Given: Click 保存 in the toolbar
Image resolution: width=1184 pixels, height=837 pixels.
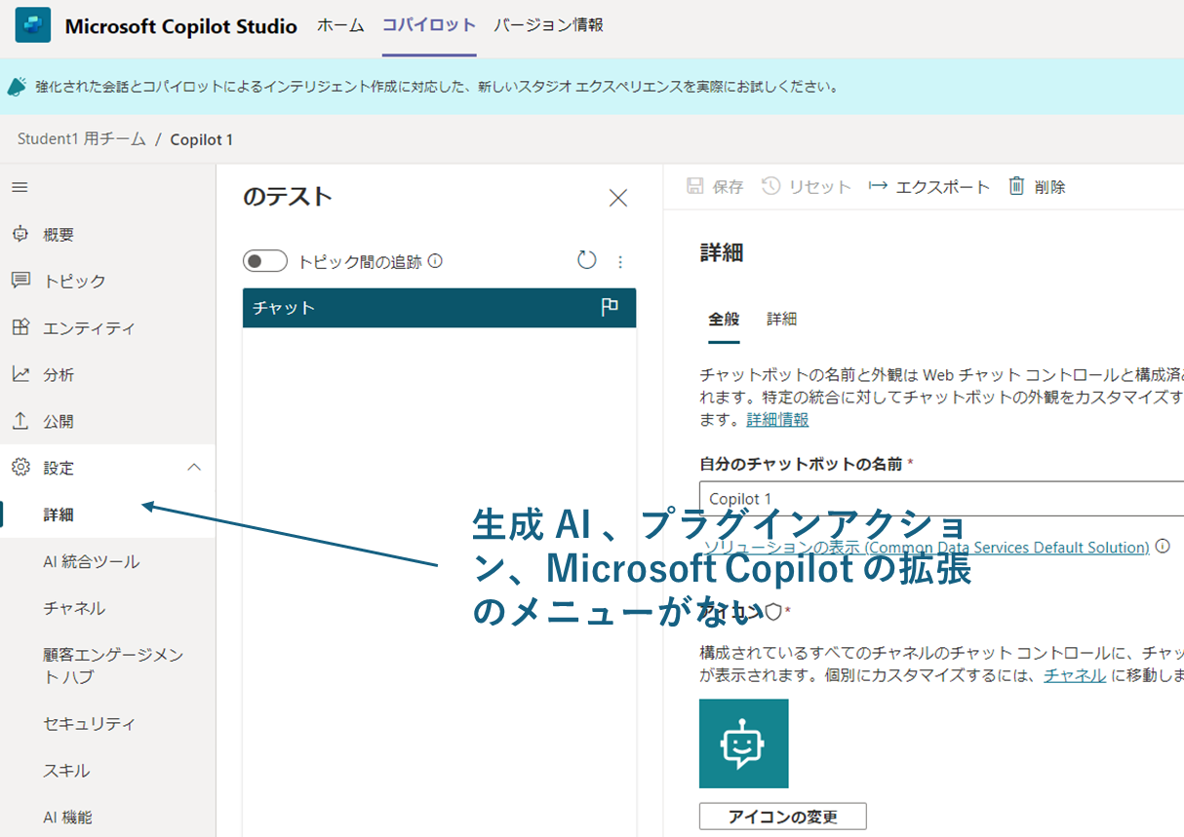Looking at the screenshot, I should point(715,186).
